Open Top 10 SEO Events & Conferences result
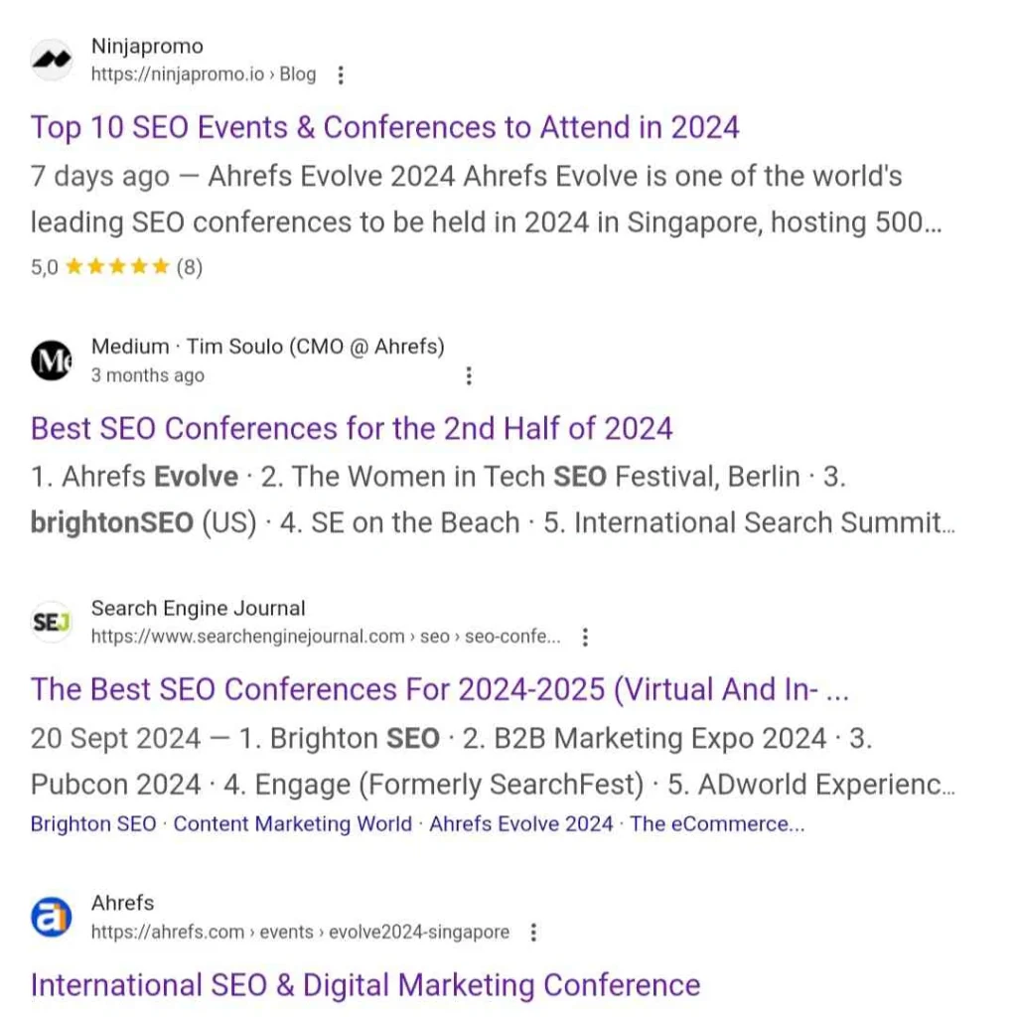The height and width of the screenshot is (1017, 1017). (384, 127)
